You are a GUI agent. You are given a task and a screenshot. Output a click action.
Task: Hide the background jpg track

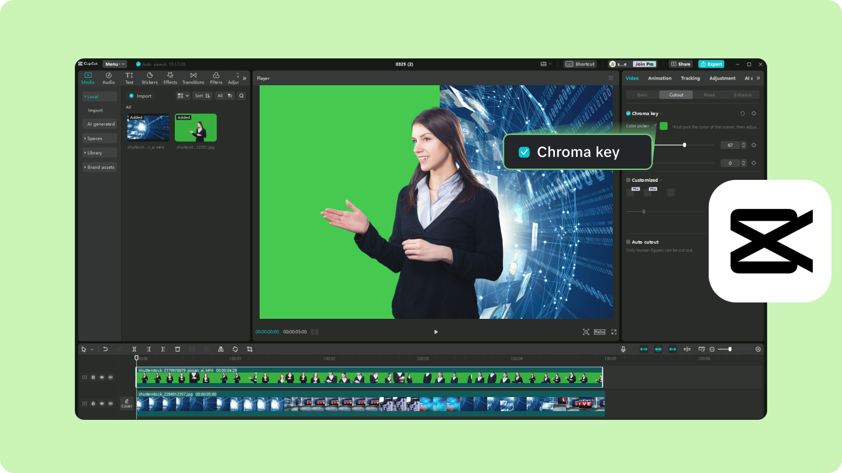[x=102, y=404]
